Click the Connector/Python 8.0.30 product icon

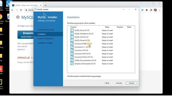coord(72,57)
